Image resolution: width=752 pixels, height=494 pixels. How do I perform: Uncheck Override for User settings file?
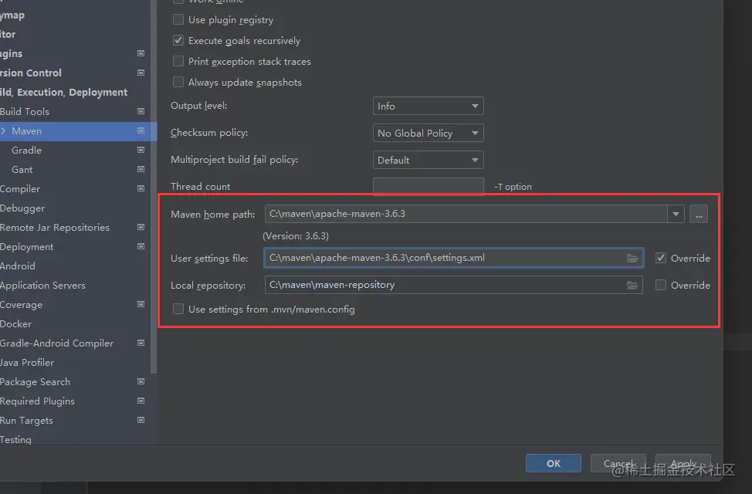660,258
